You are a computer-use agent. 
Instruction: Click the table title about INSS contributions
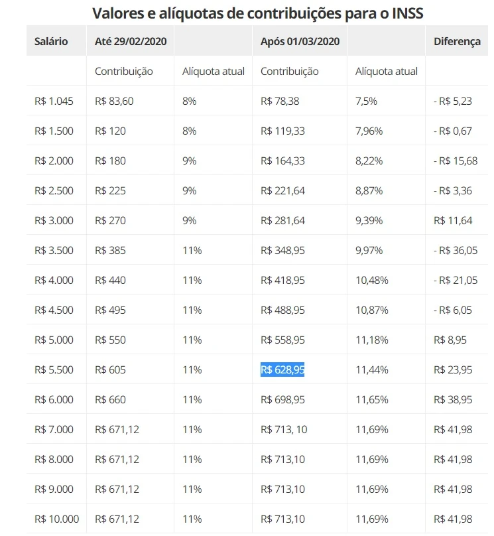pos(258,13)
